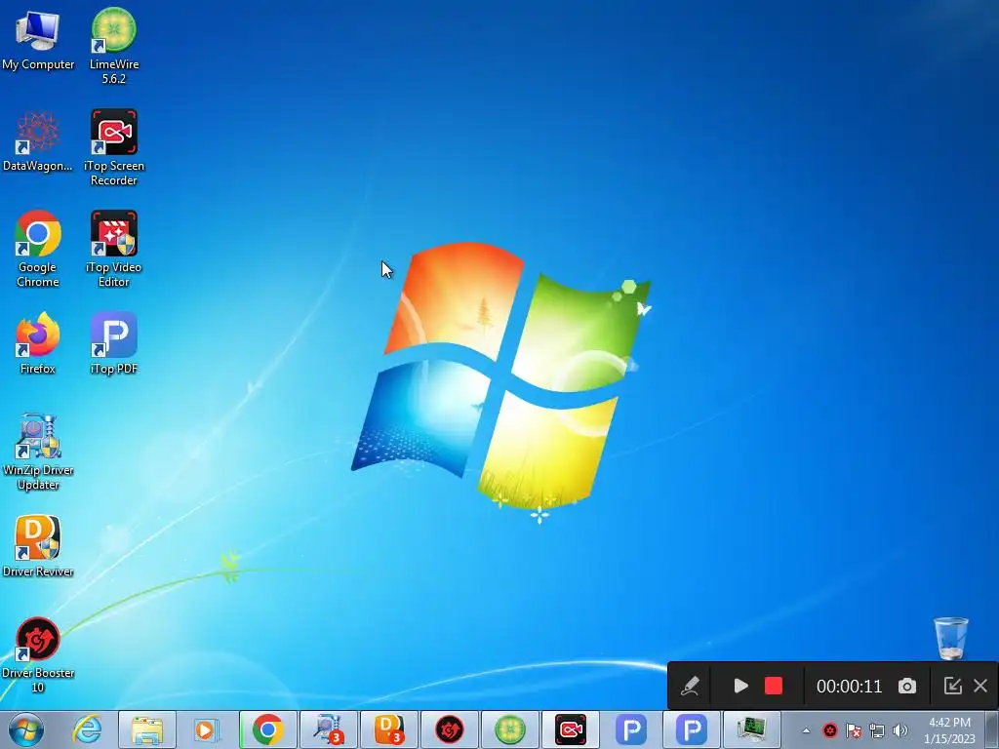The height and width of the screenshot is (749, 999).
Task: Resume recording with the play button
Action: tap(740, 686)
